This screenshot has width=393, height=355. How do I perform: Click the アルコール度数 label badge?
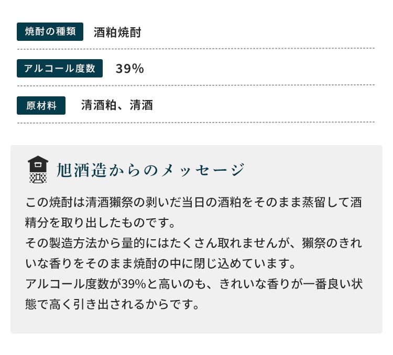60,69
